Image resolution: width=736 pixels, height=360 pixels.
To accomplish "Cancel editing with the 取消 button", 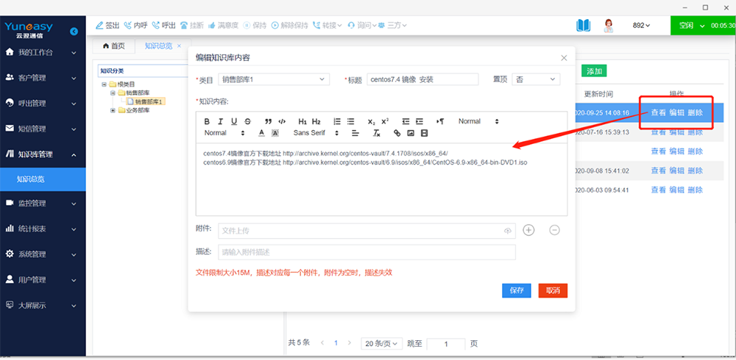I will click(553, 291).
